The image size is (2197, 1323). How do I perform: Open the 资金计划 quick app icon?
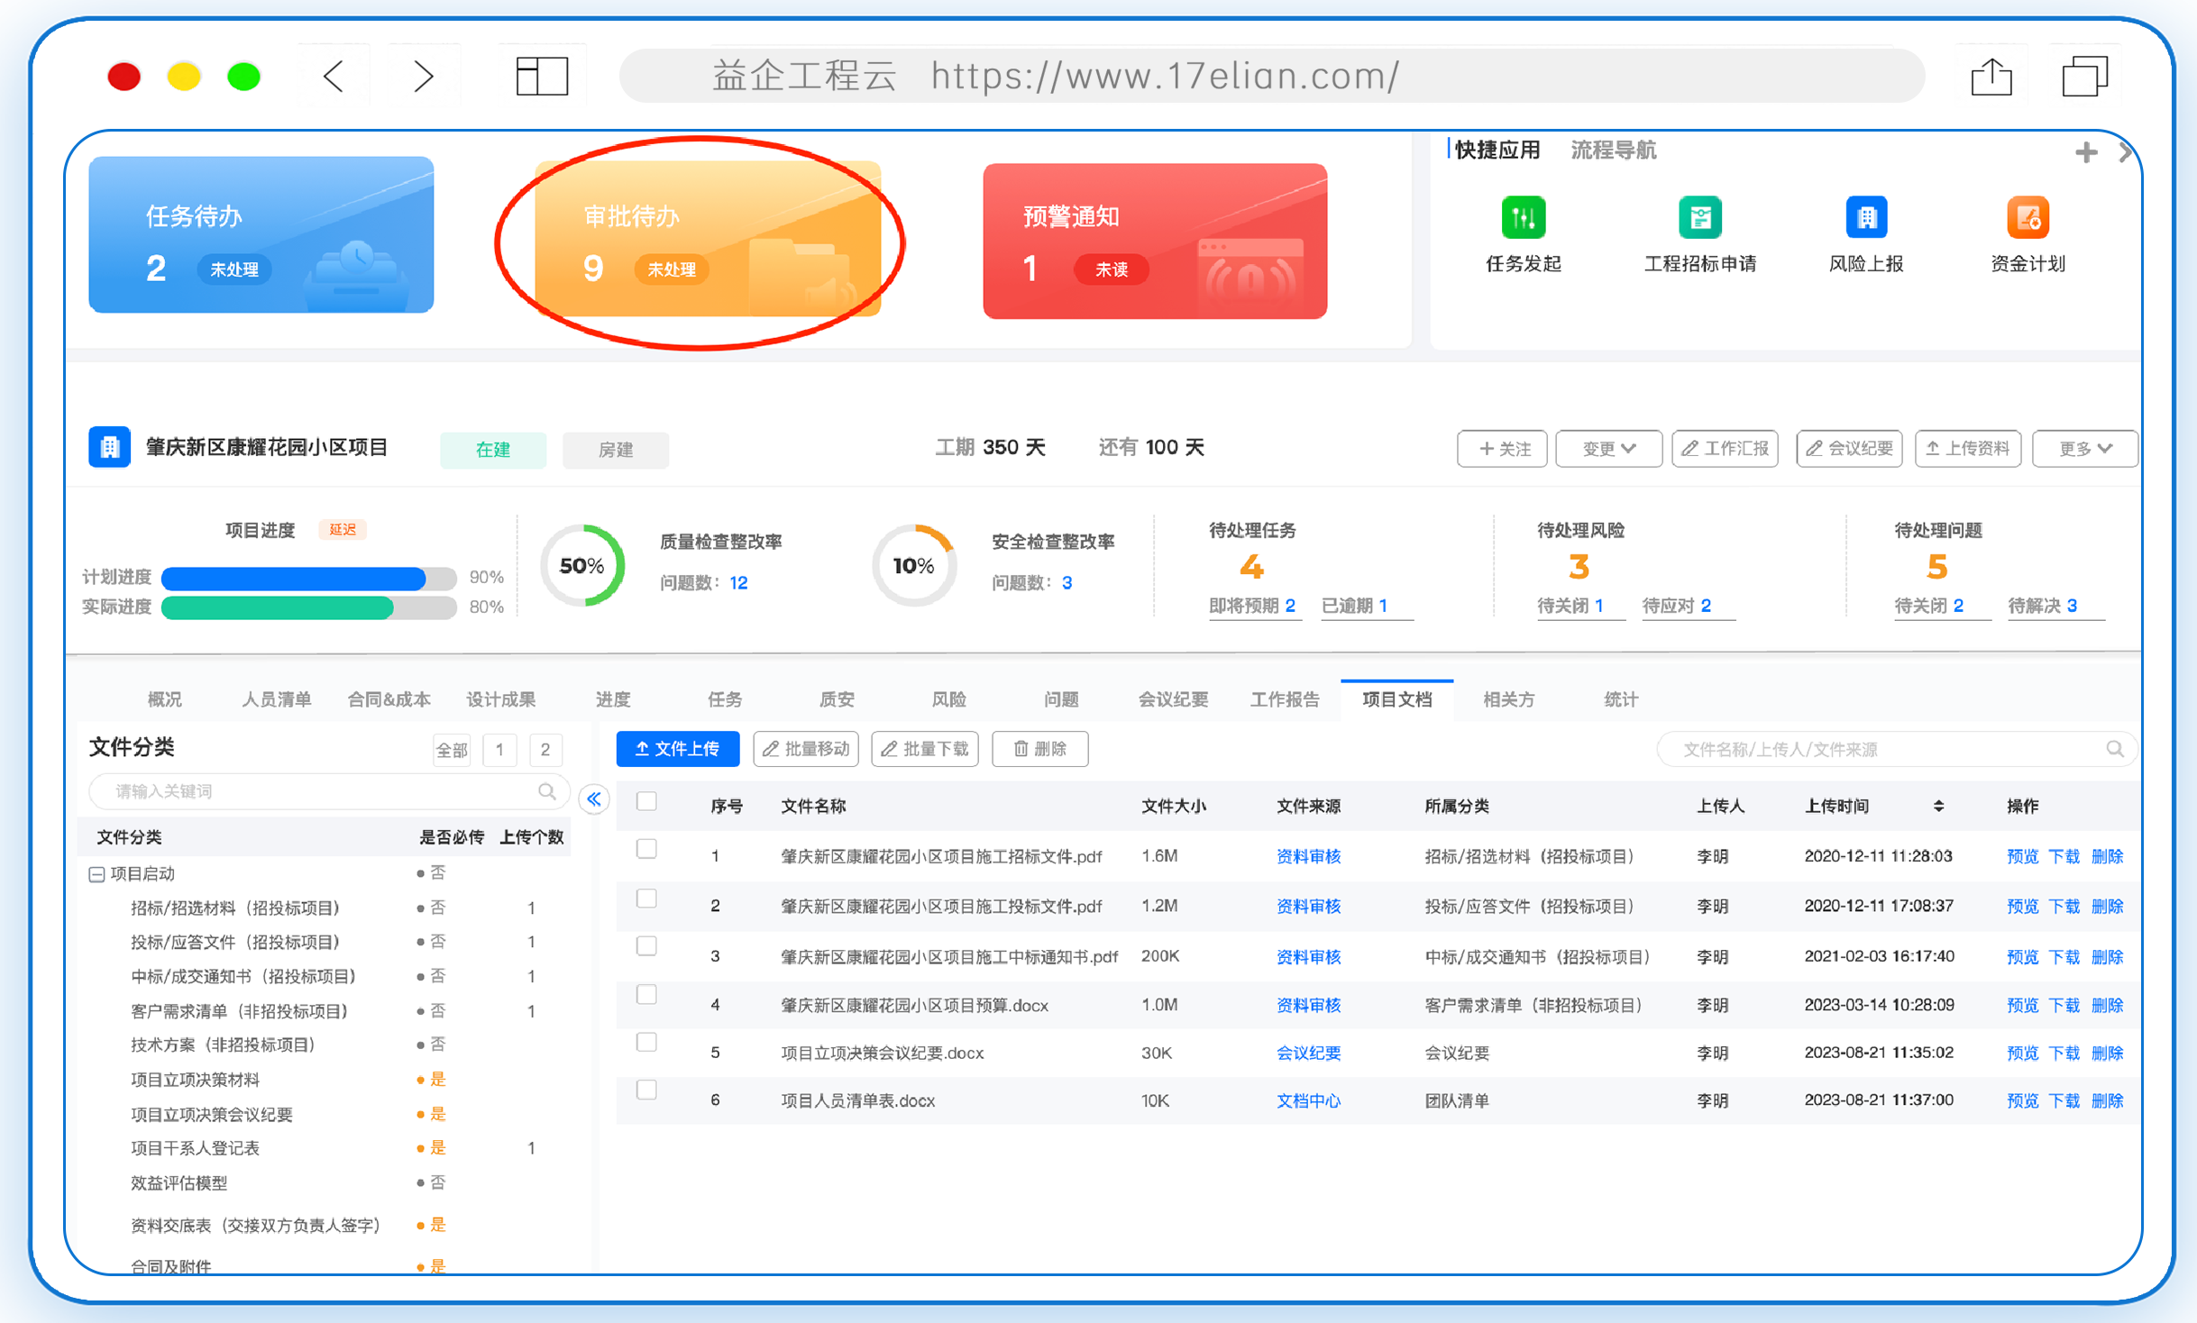click(2028, 217)
